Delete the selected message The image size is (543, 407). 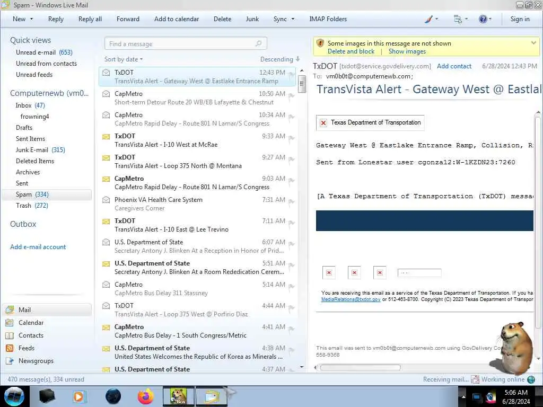pos(222,19)
